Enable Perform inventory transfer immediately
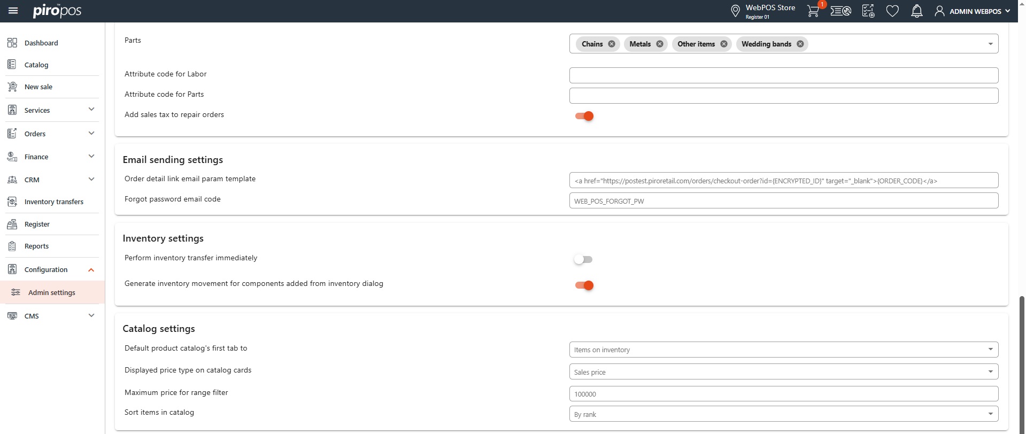The width and height of the screenshot is (1026, 434). pos(583,260)
